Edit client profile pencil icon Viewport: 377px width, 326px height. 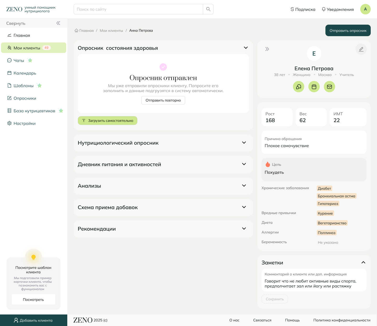pos(361,49)
